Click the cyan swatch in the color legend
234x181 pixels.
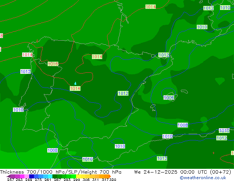(50, 176)
